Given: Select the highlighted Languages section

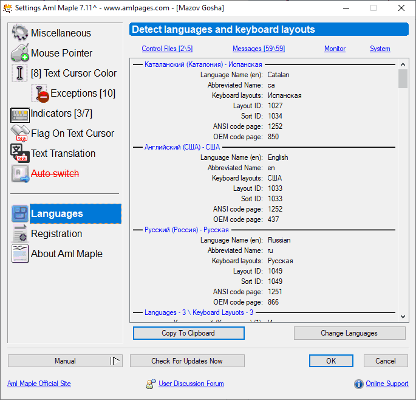Looking at the screenshot, I should pyautogui.click(x=75, y=213).
